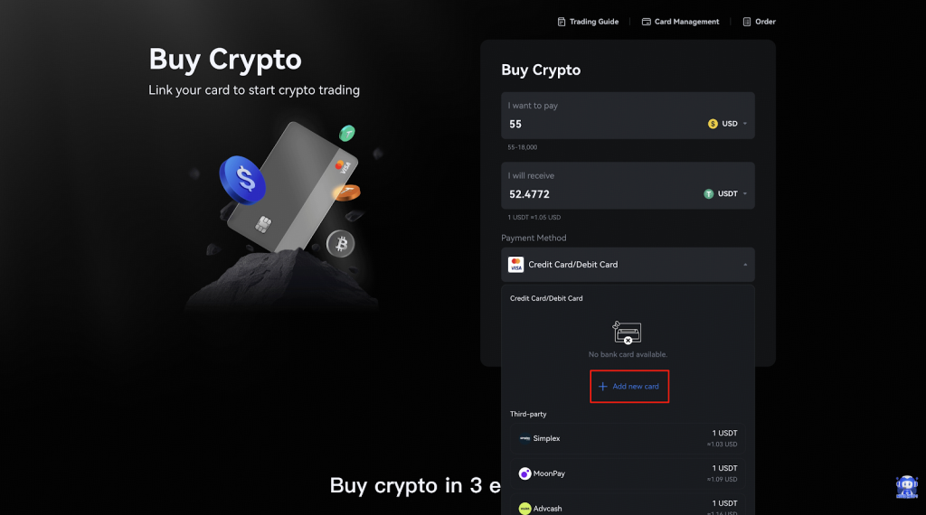926x515 pixels.
Task: Click the no bank card available icon
Action: pyautogui.click(x=628, y=332)
